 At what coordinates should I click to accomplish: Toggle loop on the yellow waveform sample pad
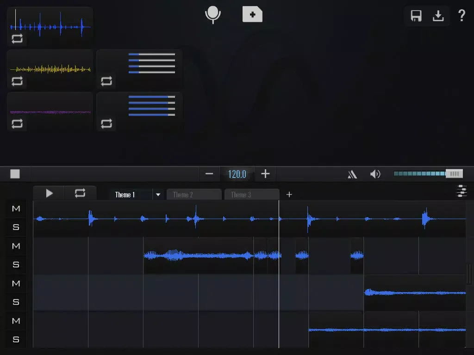17,81
